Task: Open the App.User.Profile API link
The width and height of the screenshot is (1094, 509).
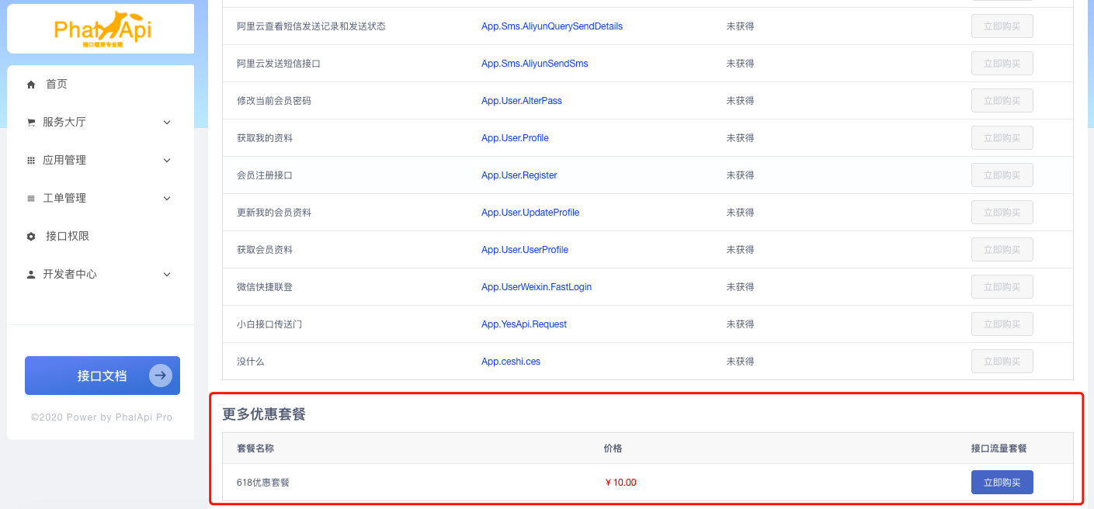Action: pyautogui.click(x=515, y=138)
